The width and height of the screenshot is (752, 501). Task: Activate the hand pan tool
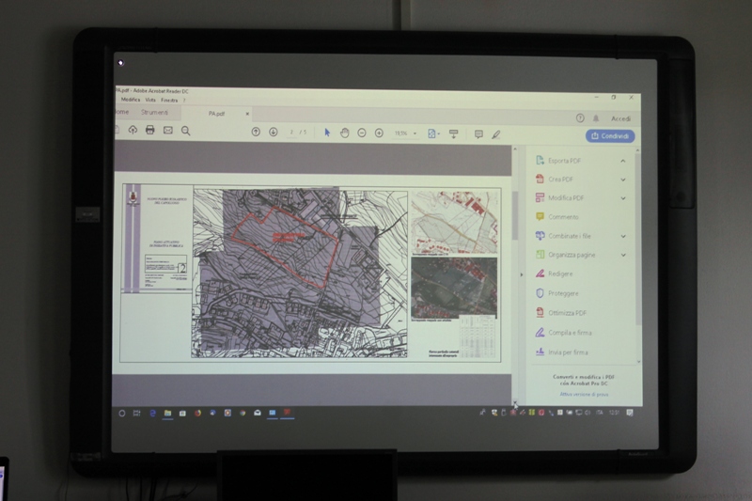click(x=344, y=133)
